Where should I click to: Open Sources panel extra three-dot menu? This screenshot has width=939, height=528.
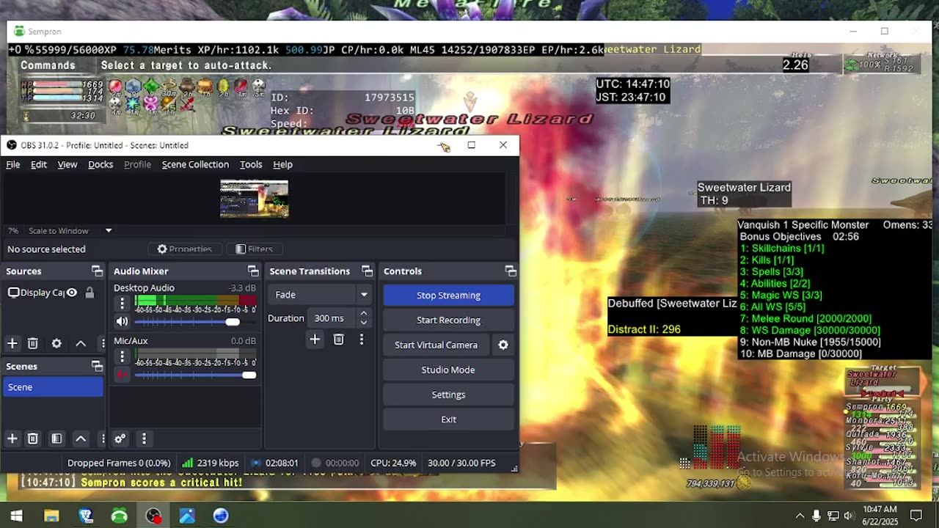coord(103,343)
